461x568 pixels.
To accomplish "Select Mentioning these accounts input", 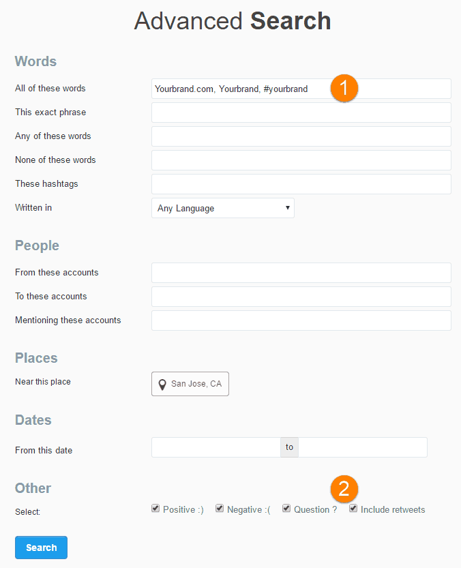I will click(x=301, y=320).
